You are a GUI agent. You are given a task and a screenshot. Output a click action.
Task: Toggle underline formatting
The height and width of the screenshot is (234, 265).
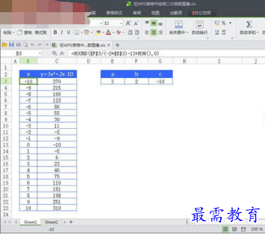[x=69, y=32]
